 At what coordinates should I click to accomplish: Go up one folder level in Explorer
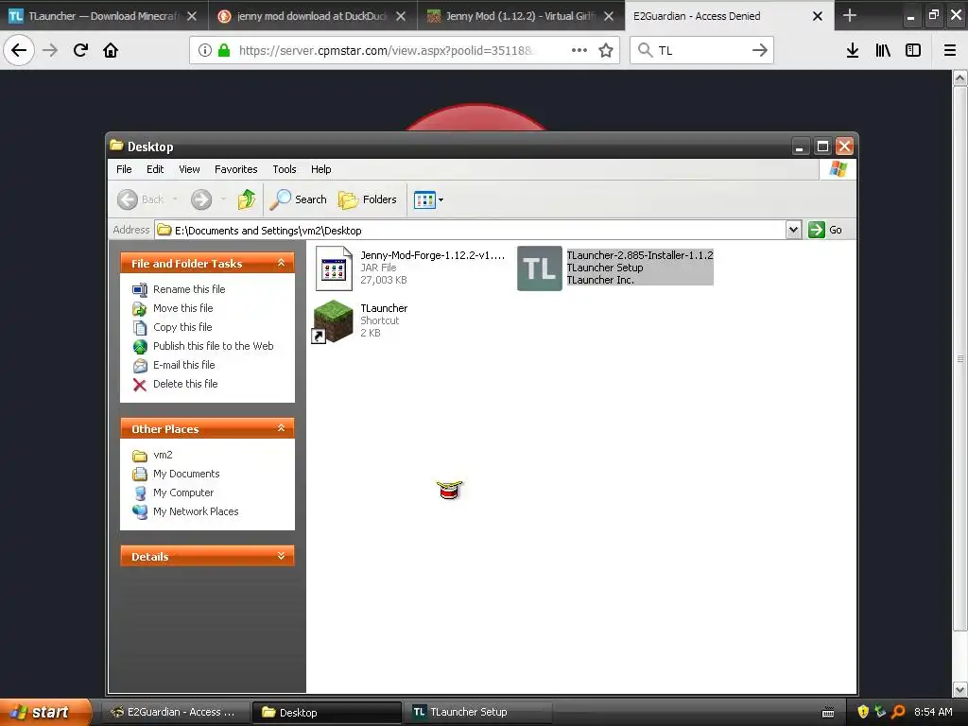[247, 199]
